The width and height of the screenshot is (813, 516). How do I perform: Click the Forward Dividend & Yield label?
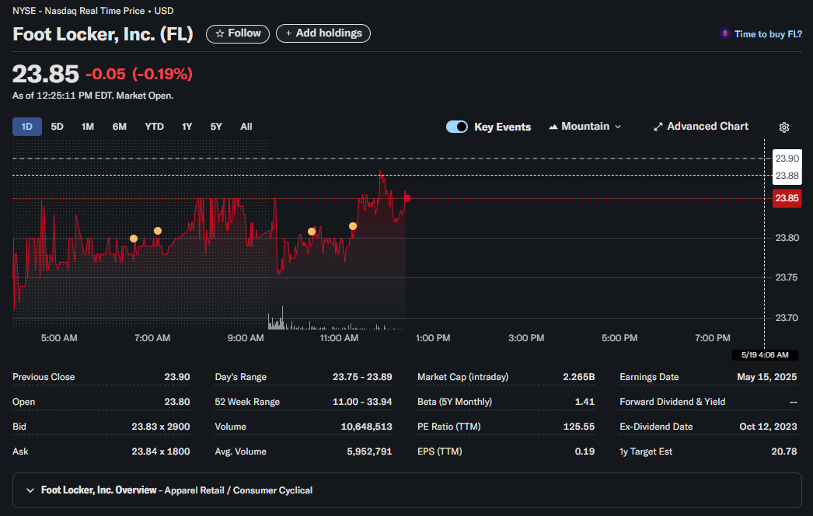672,402
